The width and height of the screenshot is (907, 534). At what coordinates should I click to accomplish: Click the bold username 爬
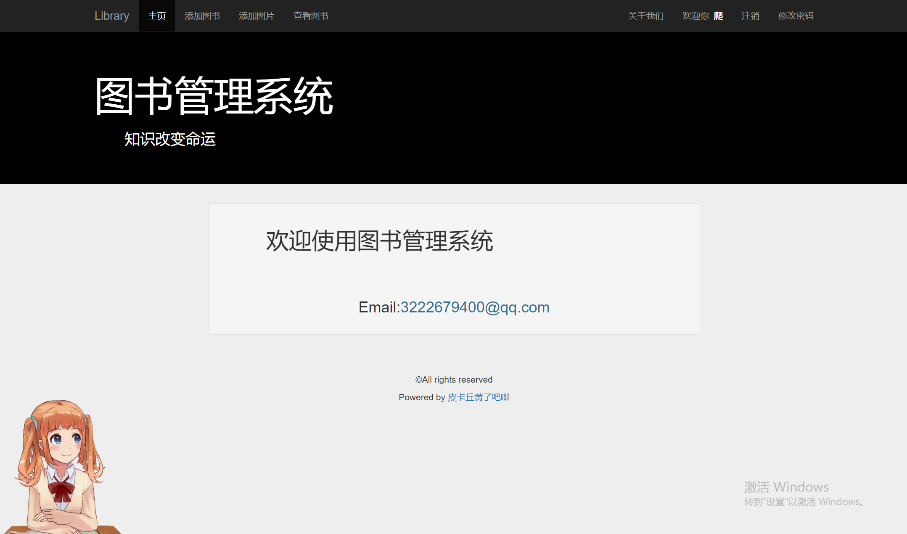[719, 16]
